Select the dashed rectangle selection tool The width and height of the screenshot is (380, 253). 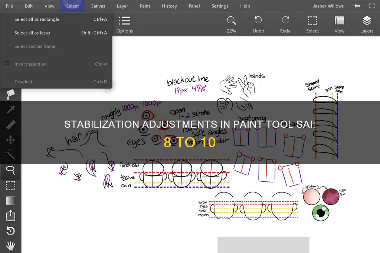click(10, 185)
